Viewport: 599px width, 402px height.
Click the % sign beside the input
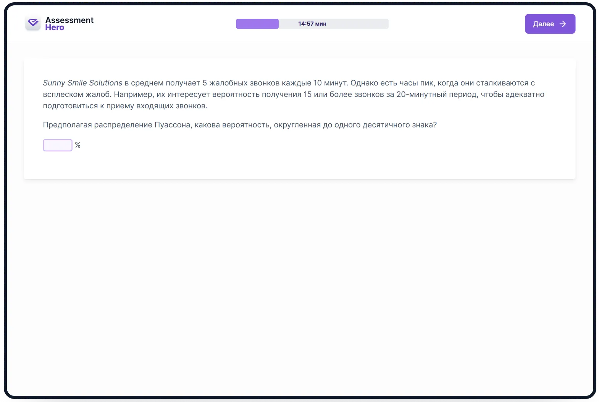pyautogui.click(x=78, y=145)
